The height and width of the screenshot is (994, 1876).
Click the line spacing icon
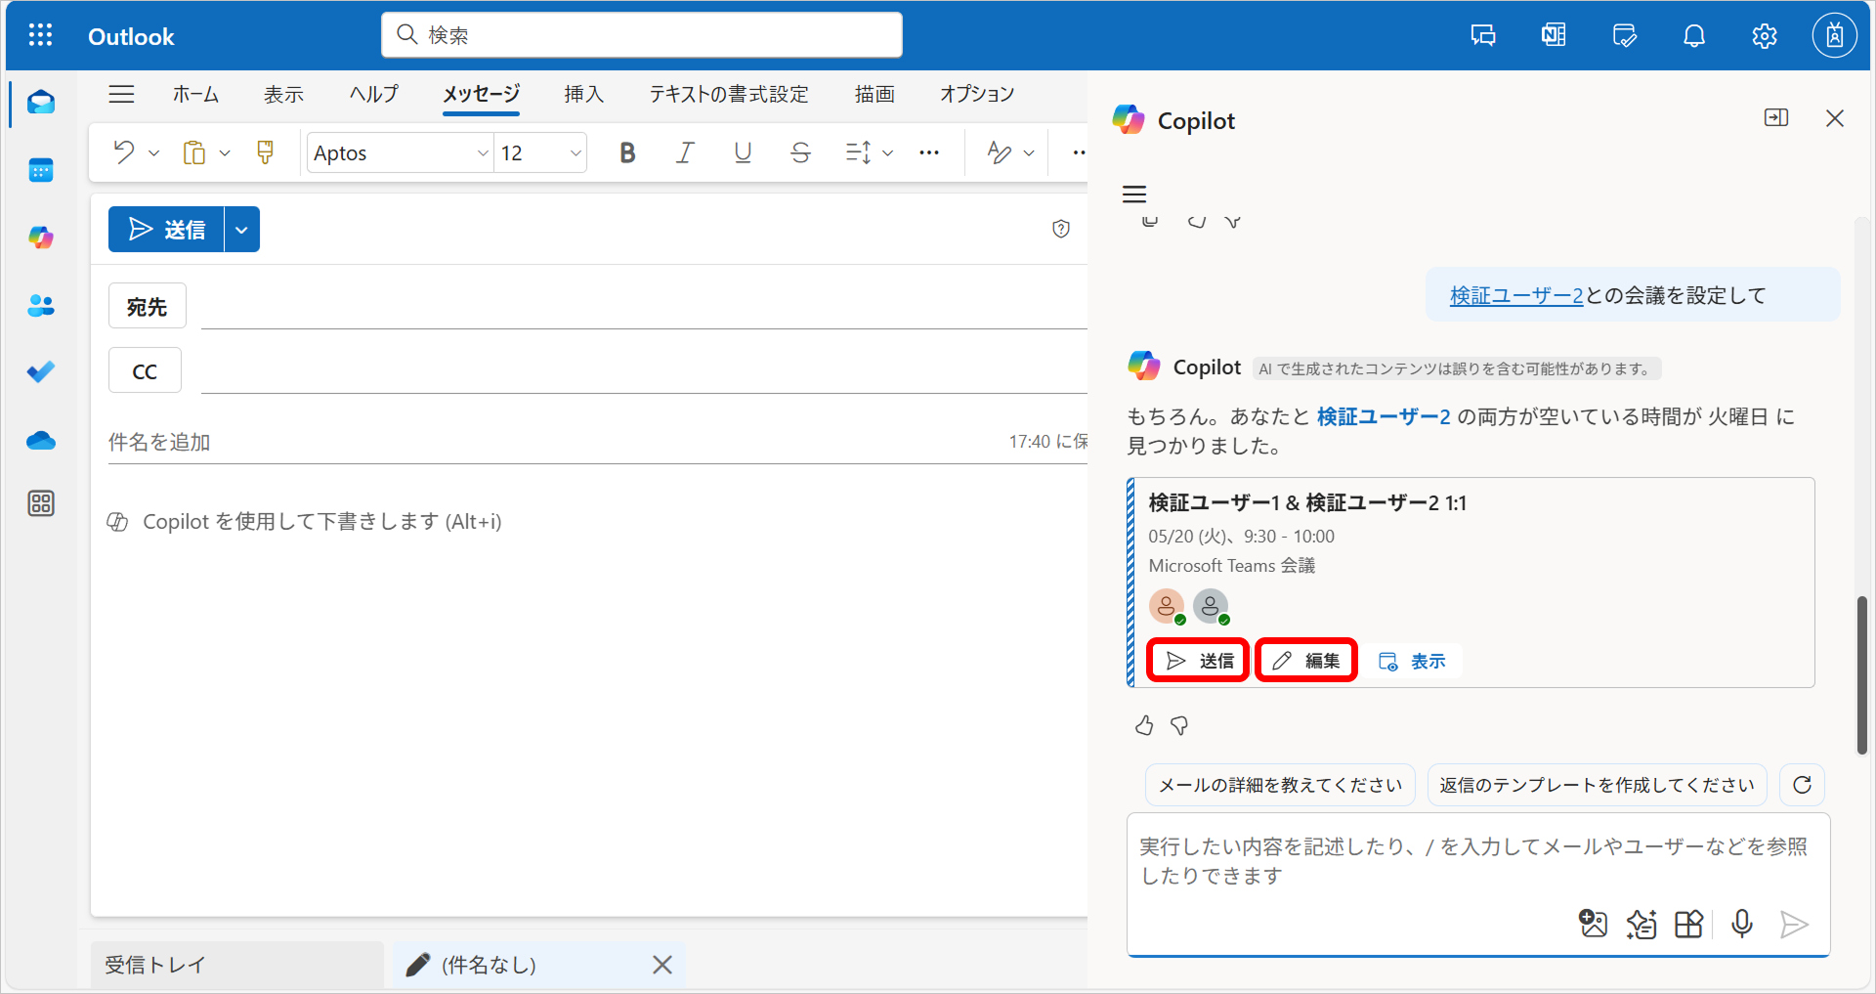click(x=858, y=152)
